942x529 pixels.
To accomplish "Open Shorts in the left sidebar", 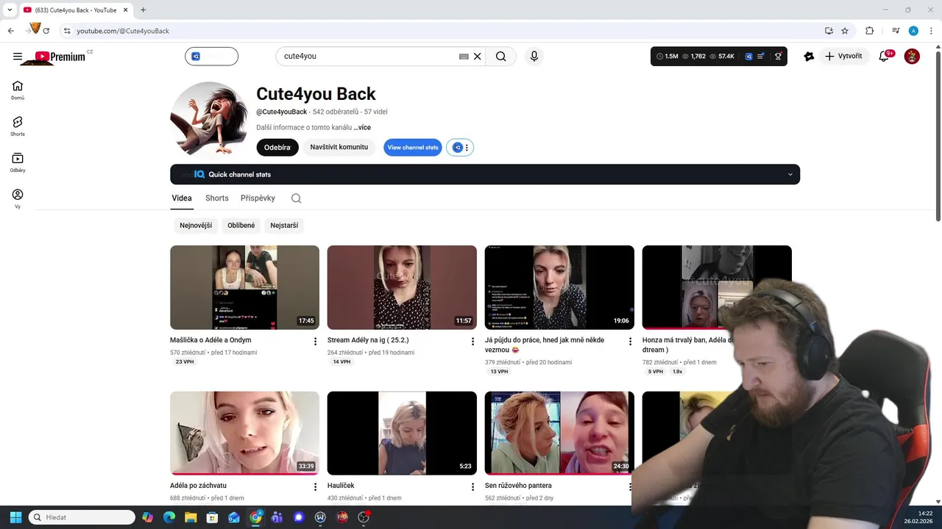I will coord(18,126).
